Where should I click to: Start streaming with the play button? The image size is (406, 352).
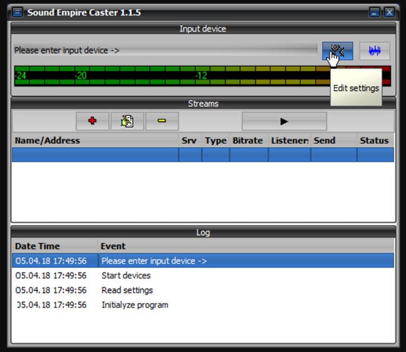[284, 121]
